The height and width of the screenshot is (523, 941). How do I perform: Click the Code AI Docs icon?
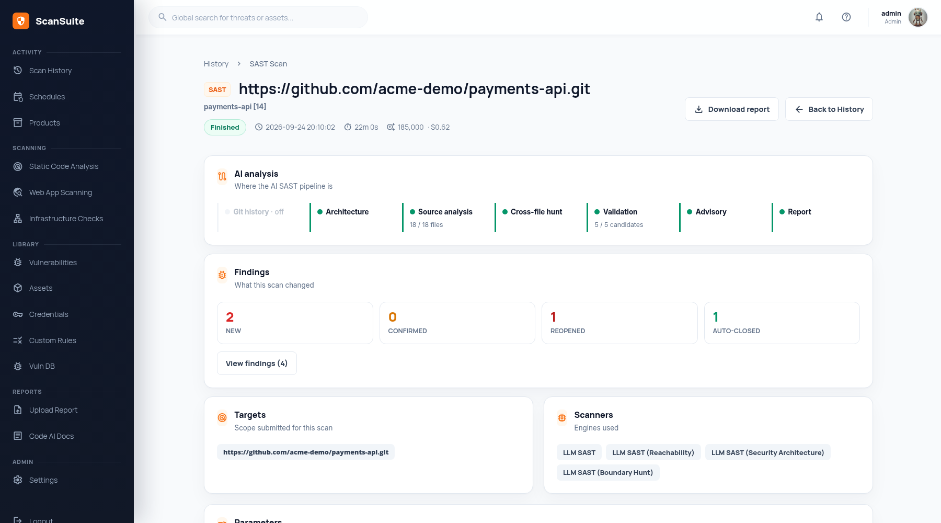click(18, 436)
